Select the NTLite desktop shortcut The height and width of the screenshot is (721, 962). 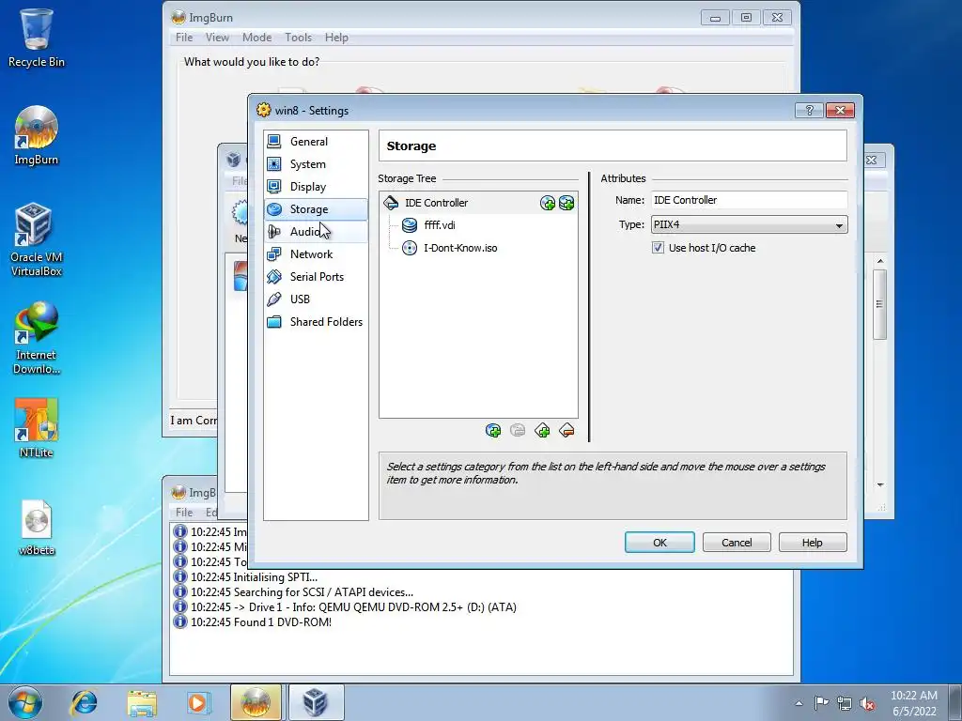click(x=37, y=428)
